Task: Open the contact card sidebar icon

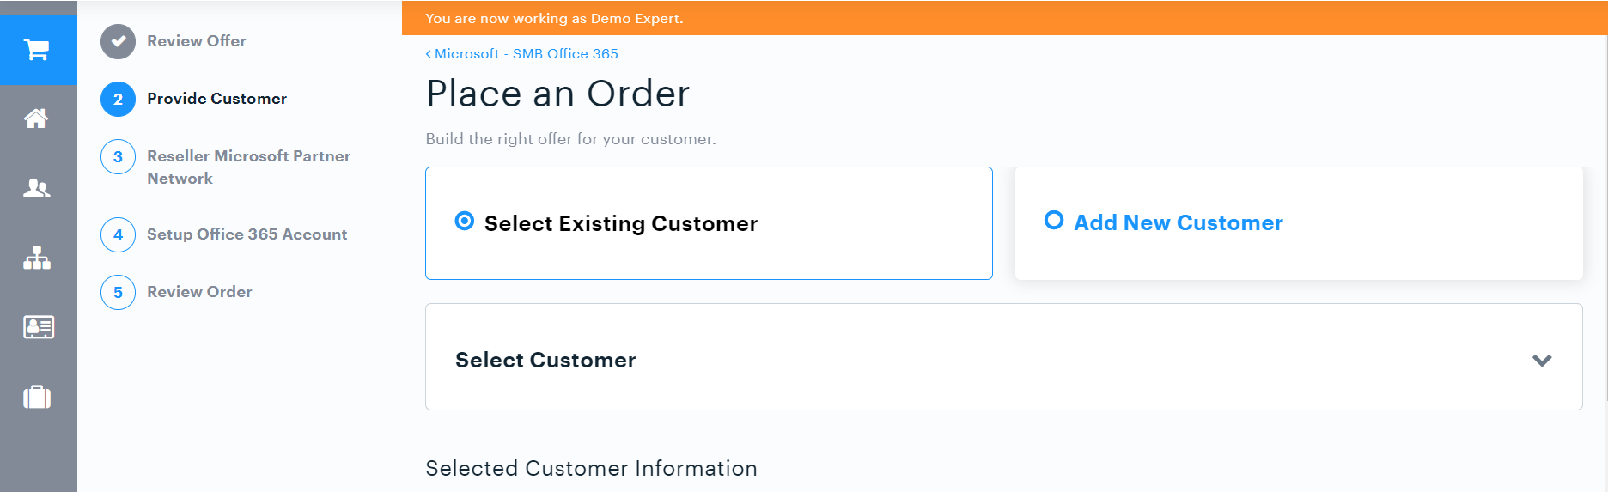Action: pos(38,327)
